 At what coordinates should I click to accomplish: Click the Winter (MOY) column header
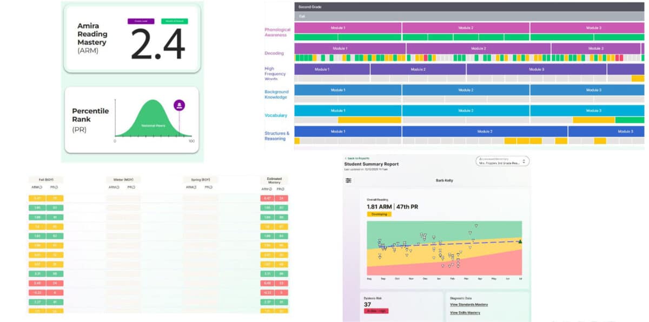123,179
